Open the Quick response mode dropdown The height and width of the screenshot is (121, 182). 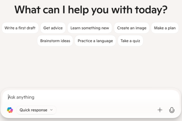[36, 110]
